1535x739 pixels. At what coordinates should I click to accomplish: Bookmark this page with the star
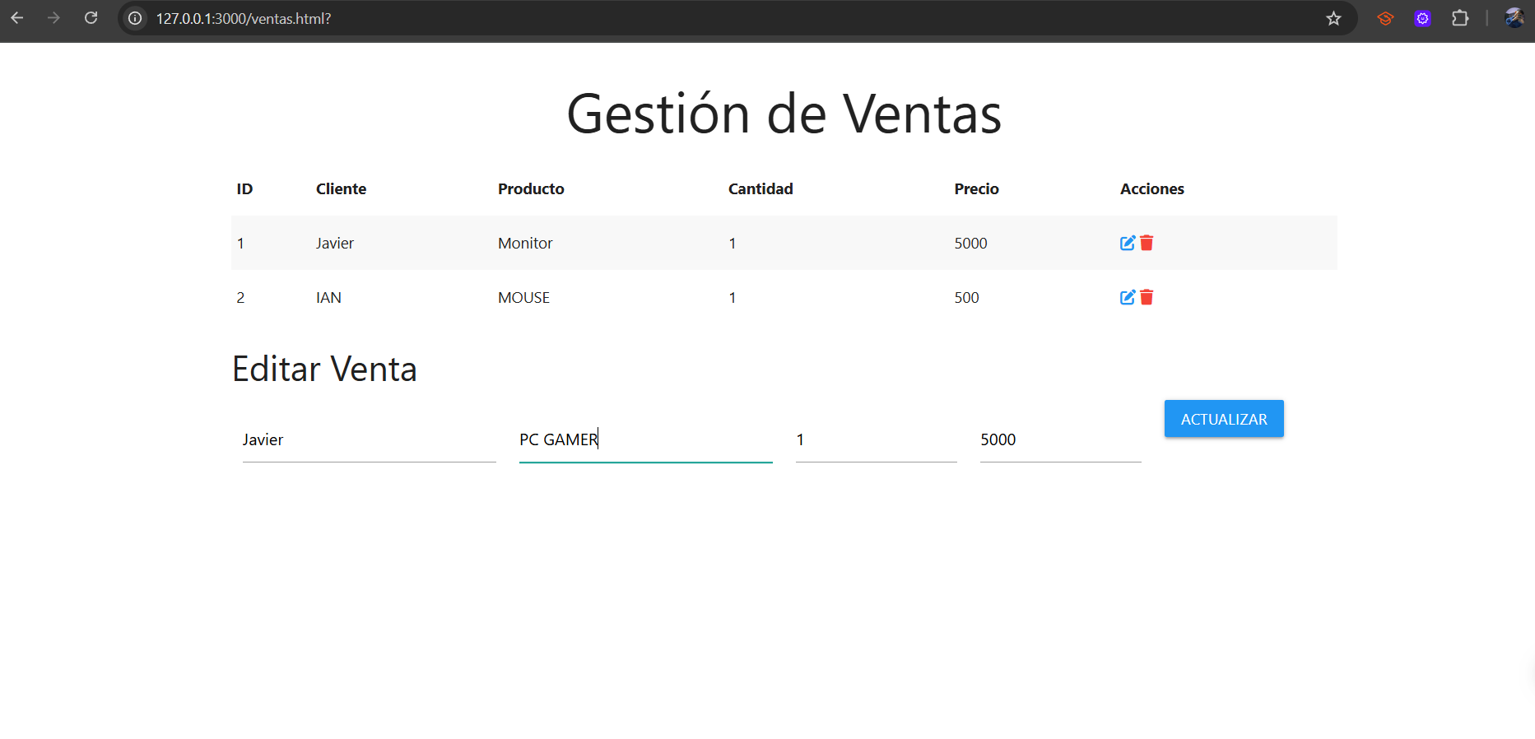click(x=1333, y=18)
